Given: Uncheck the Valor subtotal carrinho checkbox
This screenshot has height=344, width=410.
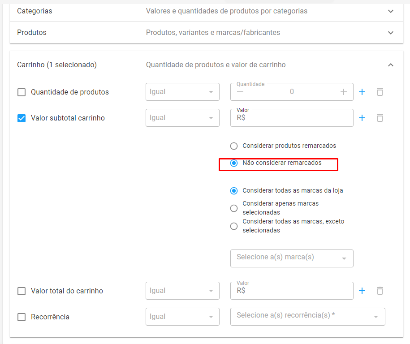Looking at the screenshot, I should 22,118.
